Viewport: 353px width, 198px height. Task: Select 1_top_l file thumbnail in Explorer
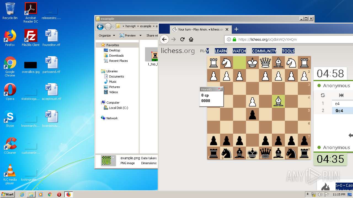(152, 57)
